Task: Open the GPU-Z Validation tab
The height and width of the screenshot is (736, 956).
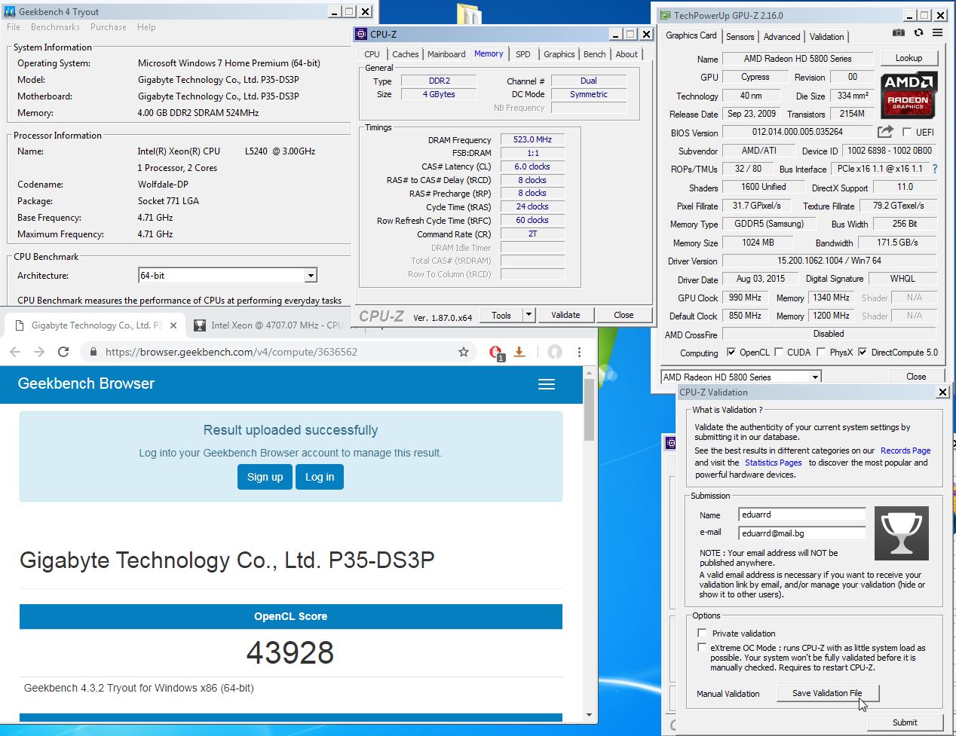Action: [826, 36]
